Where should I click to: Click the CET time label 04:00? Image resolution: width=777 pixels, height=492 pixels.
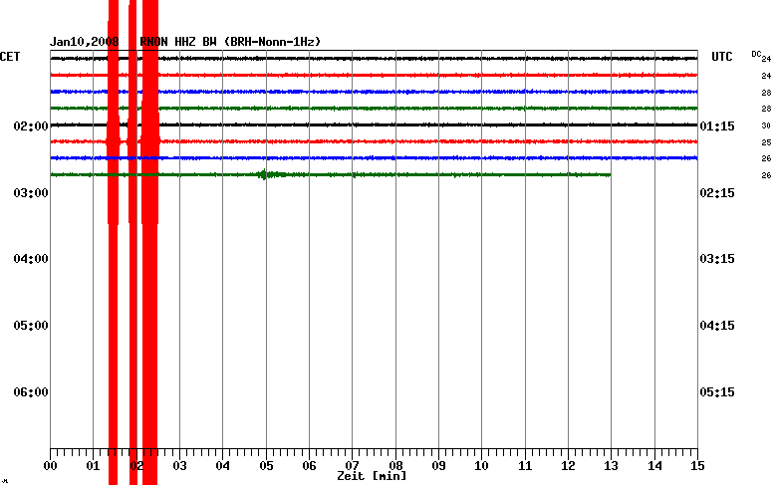coord(31,259)
